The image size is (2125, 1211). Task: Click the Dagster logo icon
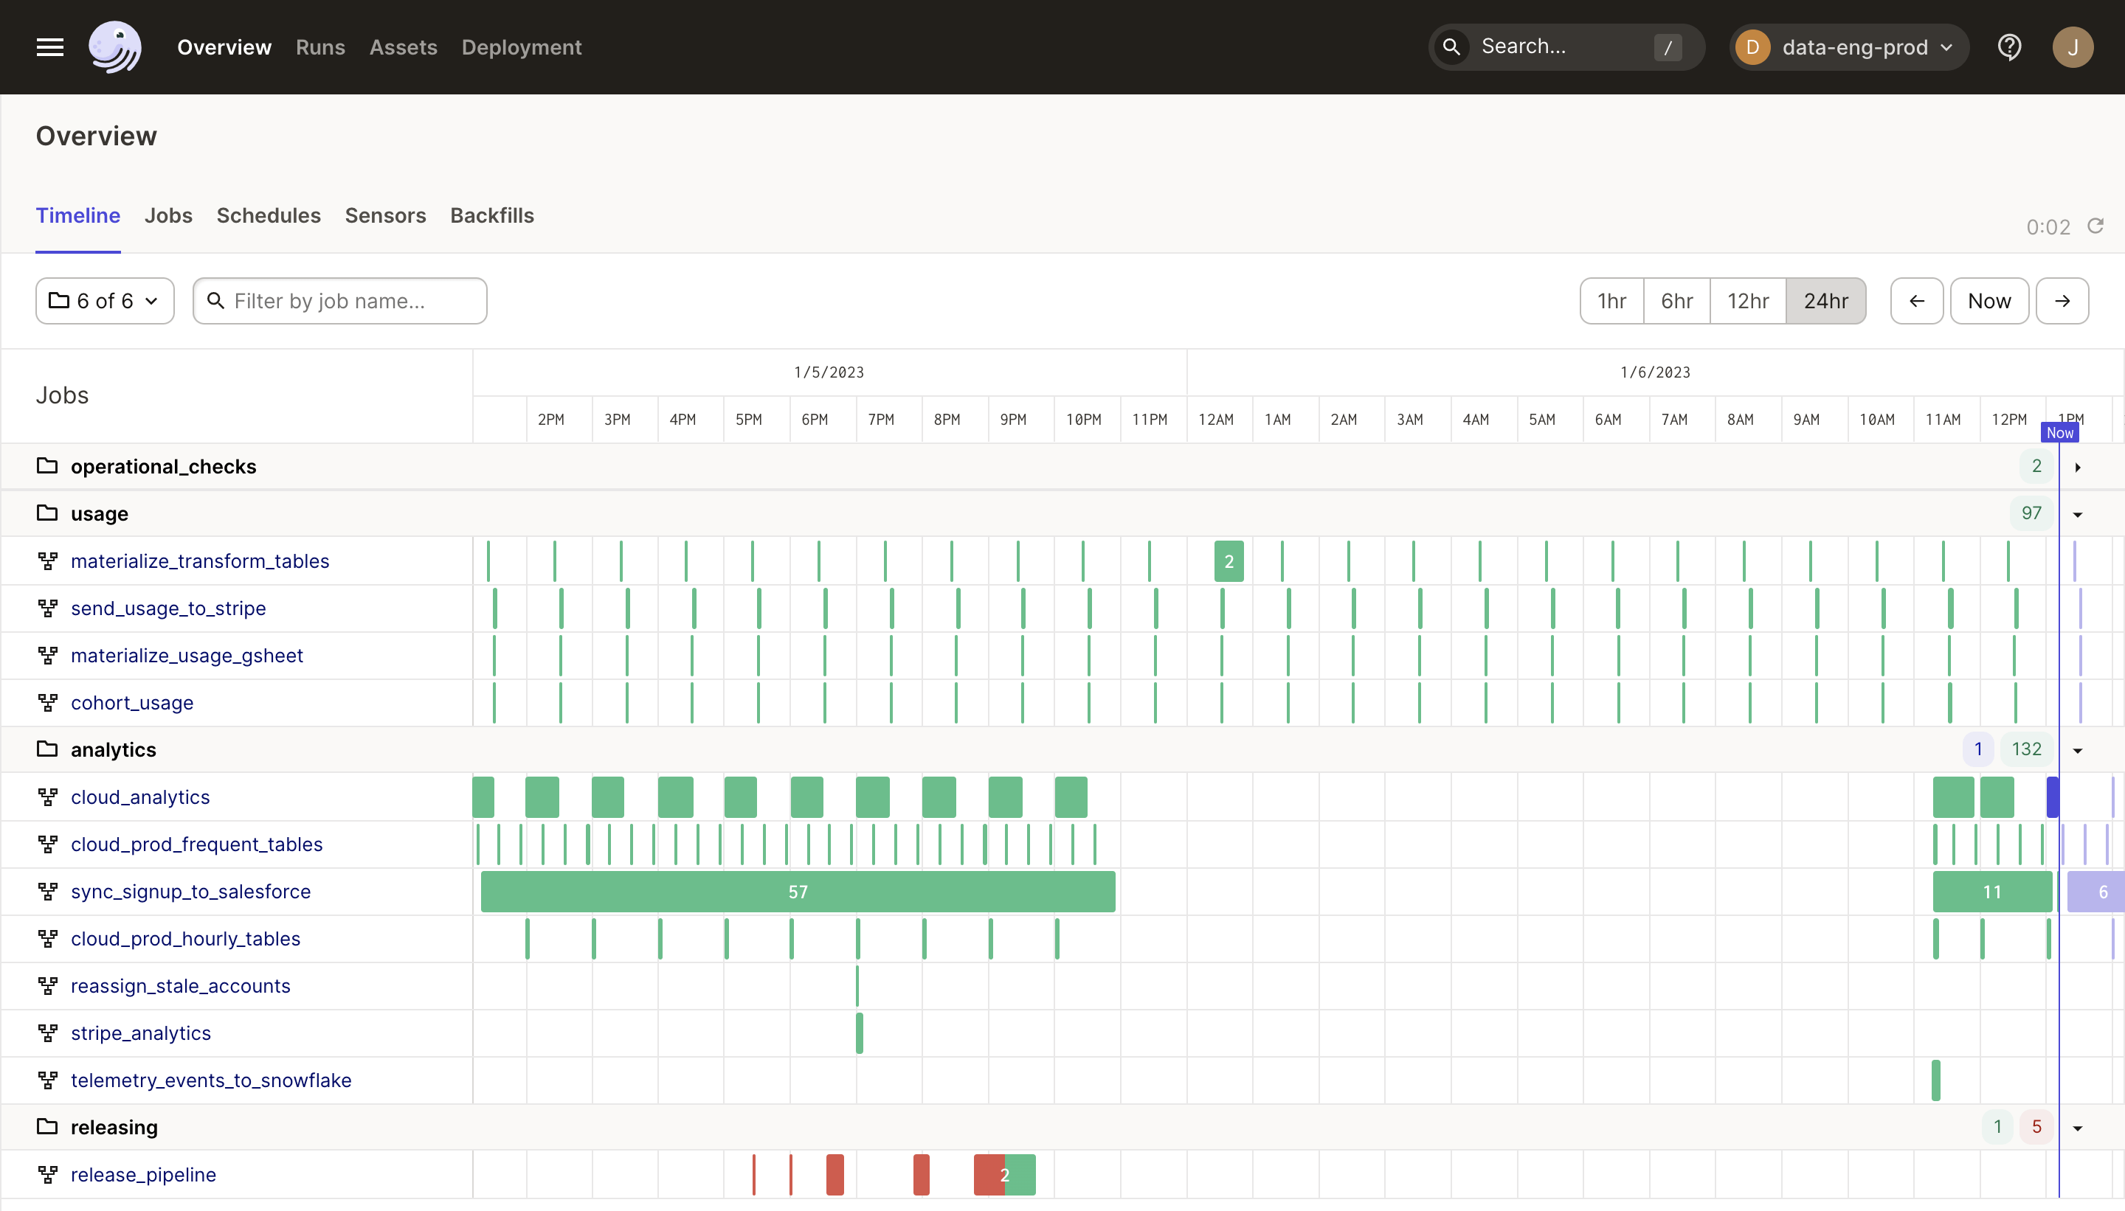(115, 47)
